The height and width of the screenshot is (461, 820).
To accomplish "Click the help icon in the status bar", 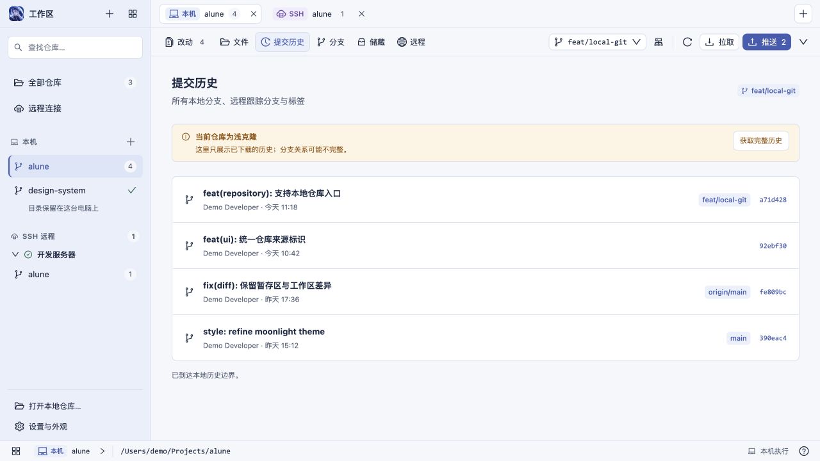I will pyautogui.click(x=804, y=451).
